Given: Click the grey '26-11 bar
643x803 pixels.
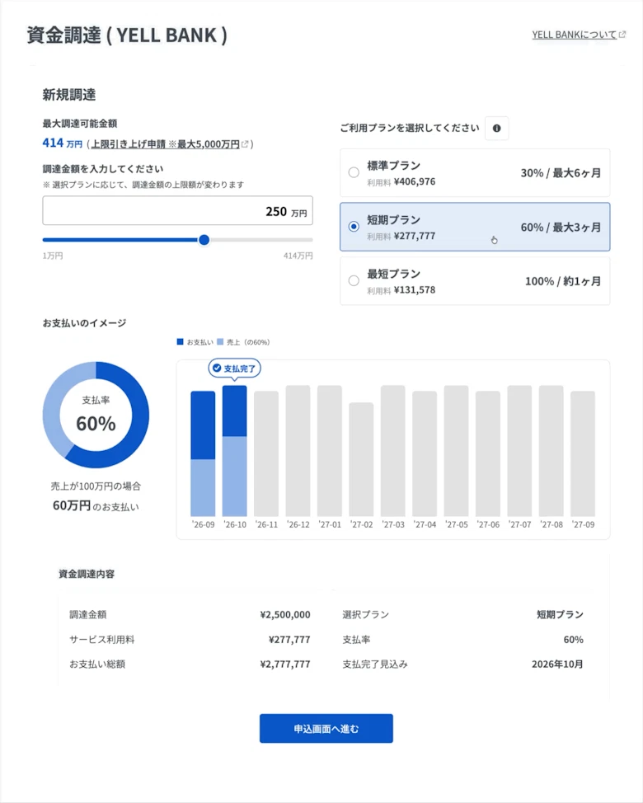Looking at the screenshot, I should [x=266, y=453].
